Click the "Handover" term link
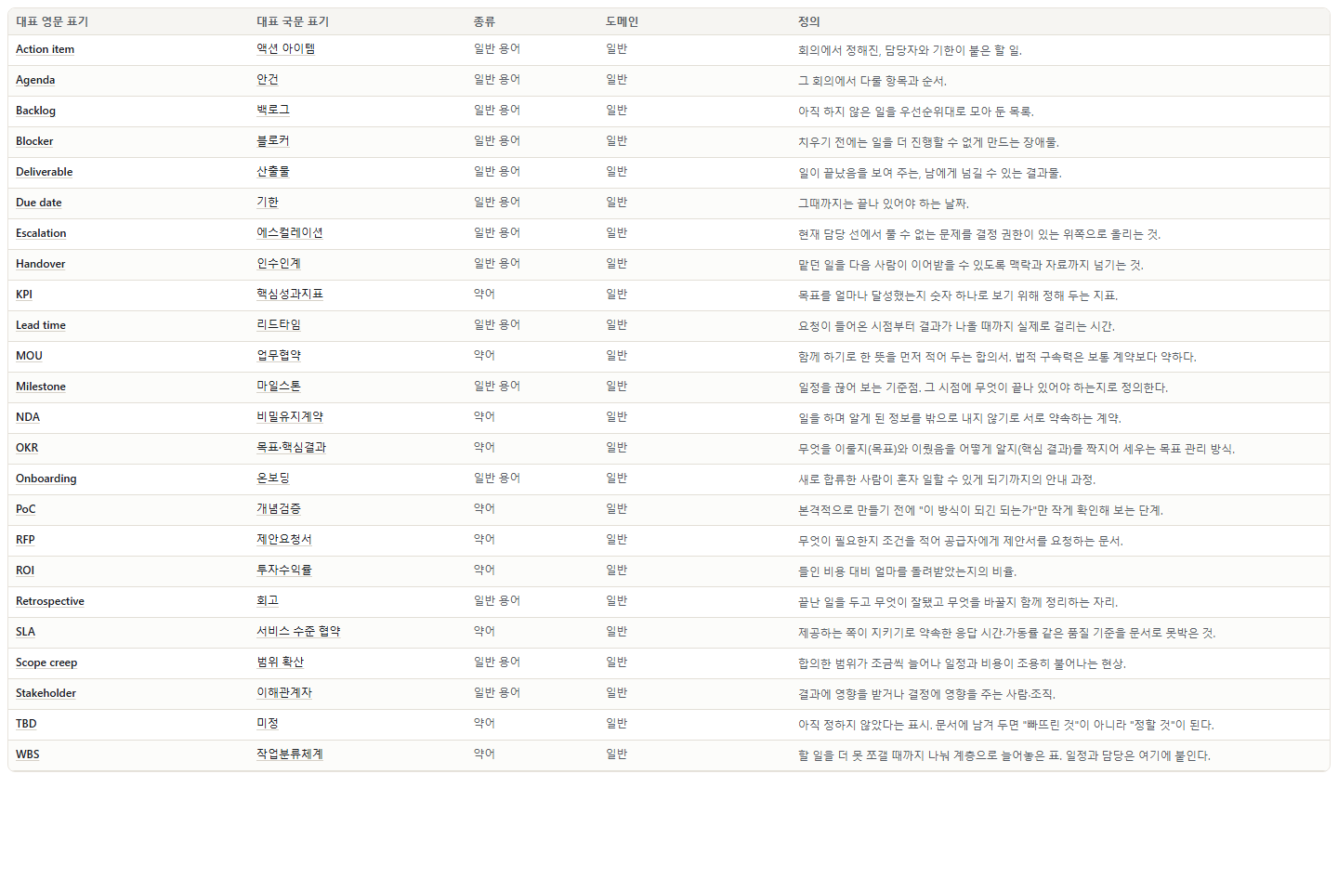Viewport: 1338px width, 892px height. (40, 264)
